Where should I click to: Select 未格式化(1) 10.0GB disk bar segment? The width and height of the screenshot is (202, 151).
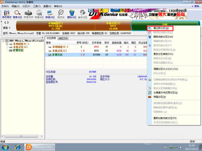(113, 26)
